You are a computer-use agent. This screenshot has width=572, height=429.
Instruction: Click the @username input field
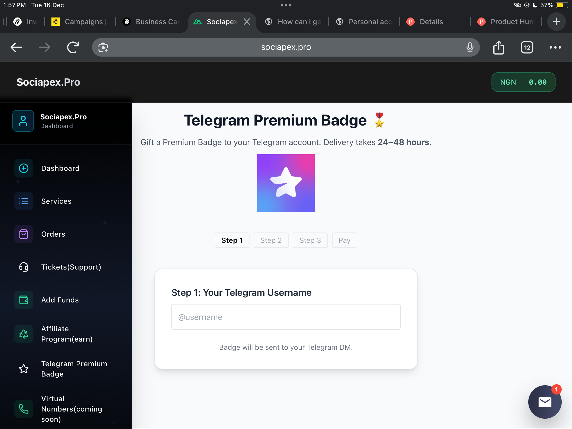[x=285, y=317]
